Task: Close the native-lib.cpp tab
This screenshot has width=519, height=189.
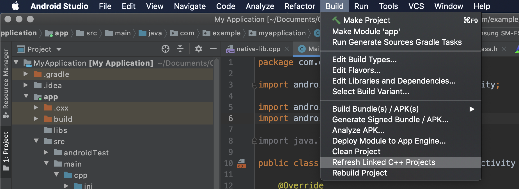Action: pos(287,49)
